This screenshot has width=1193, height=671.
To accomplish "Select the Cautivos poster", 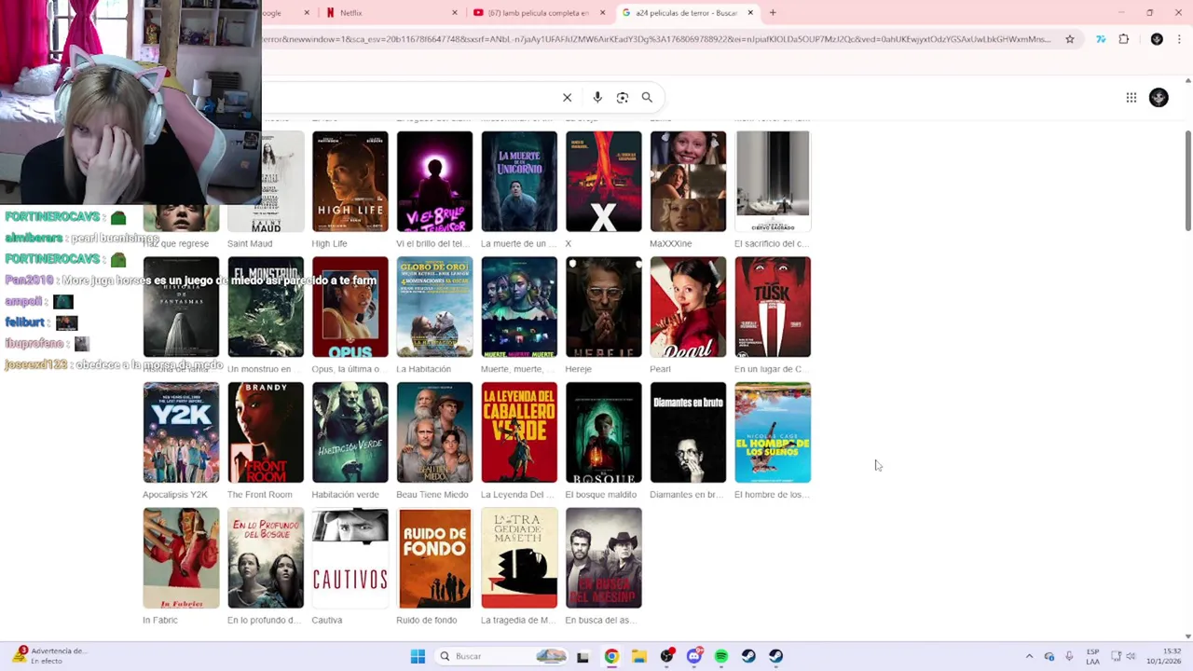I will click(350, 558).
